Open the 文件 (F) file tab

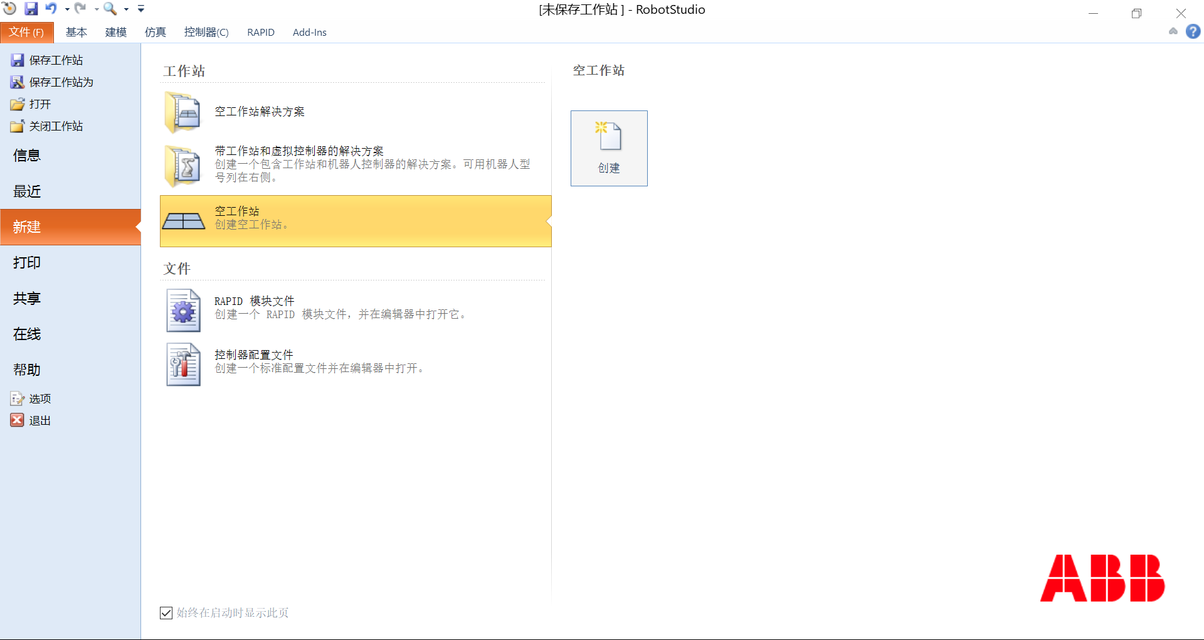point(27,33)
